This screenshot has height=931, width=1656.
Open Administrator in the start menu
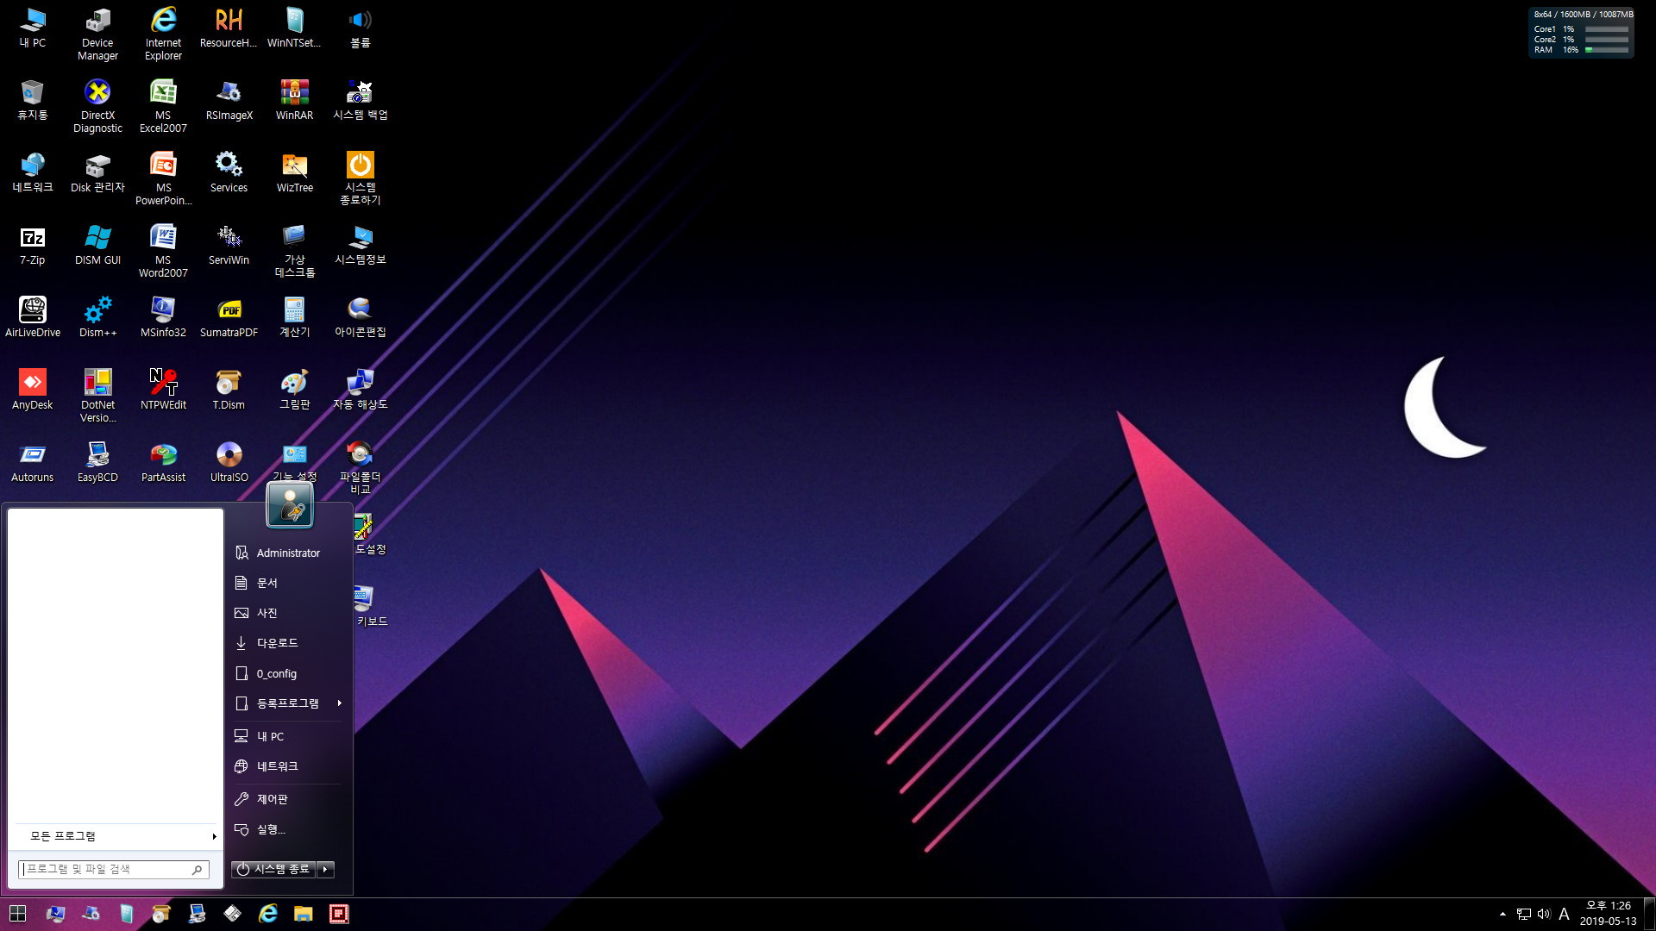288,553
